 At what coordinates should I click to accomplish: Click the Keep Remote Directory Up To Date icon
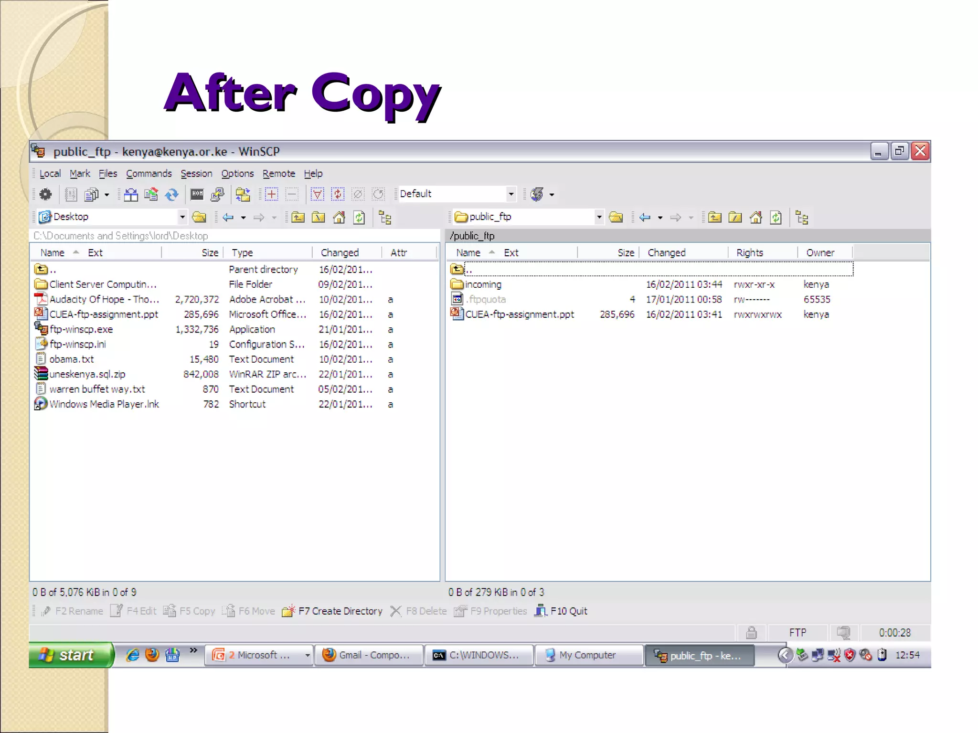(x=151, y=194)
